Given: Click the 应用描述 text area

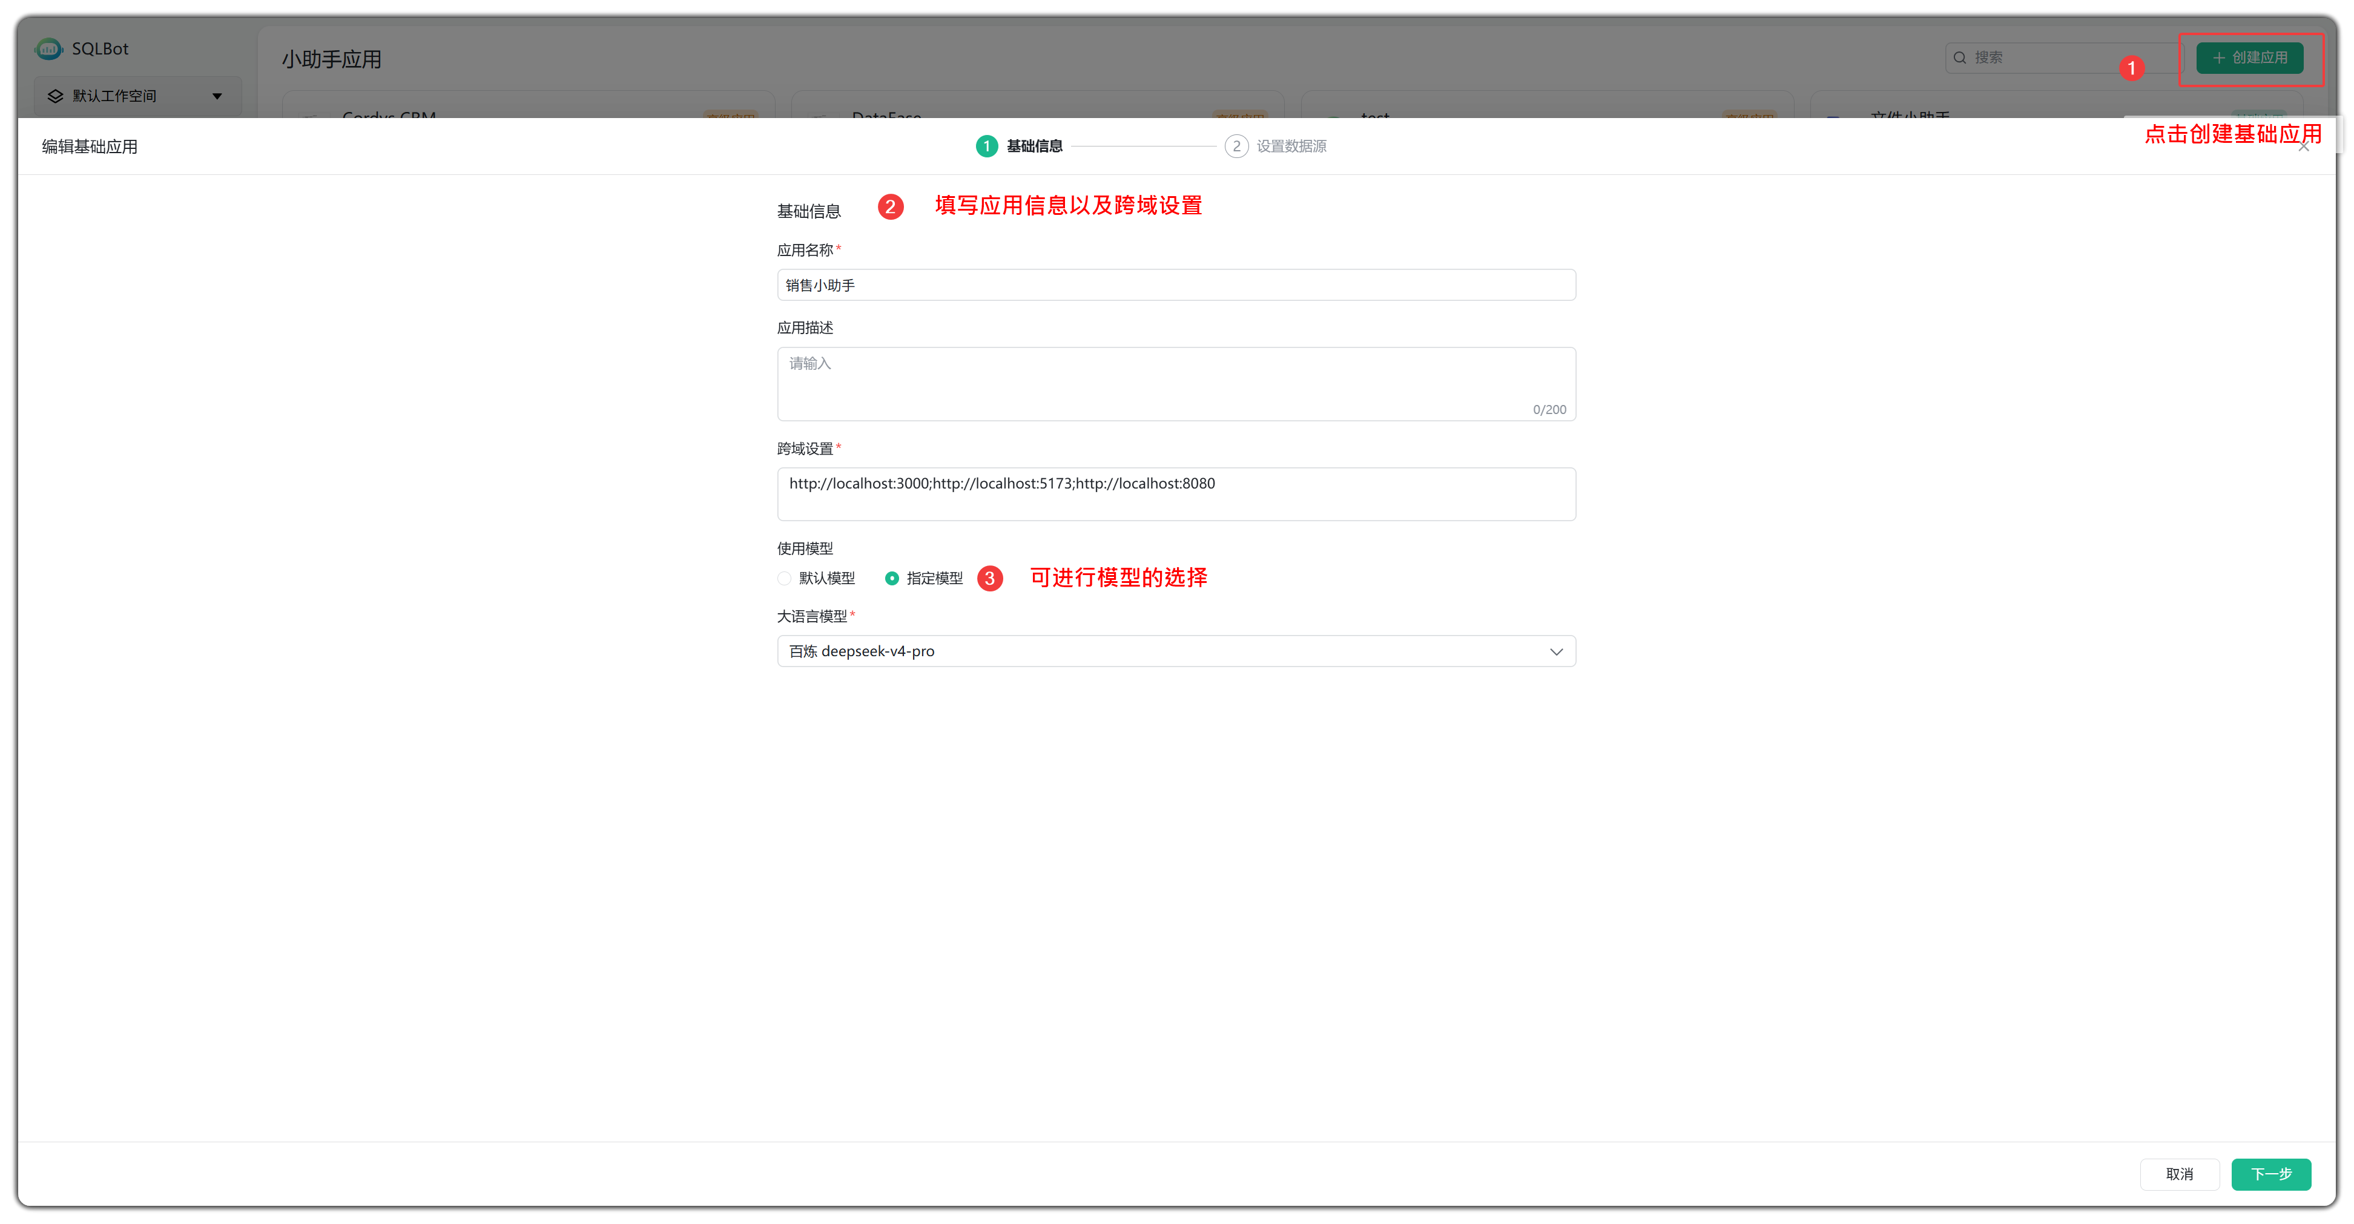Looking at the screenshot, I should coord(1176,384).
